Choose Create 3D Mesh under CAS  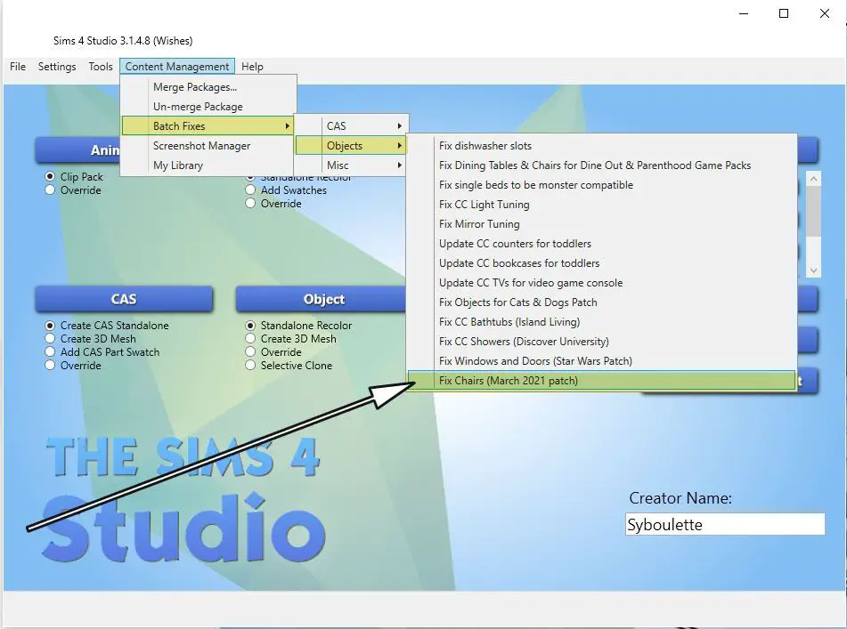pos(50,339)
